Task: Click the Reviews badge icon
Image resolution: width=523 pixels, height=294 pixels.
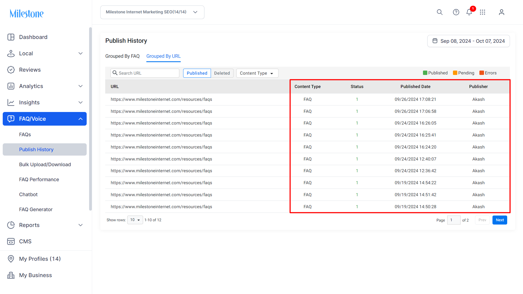Action: (x=11, y=70)
